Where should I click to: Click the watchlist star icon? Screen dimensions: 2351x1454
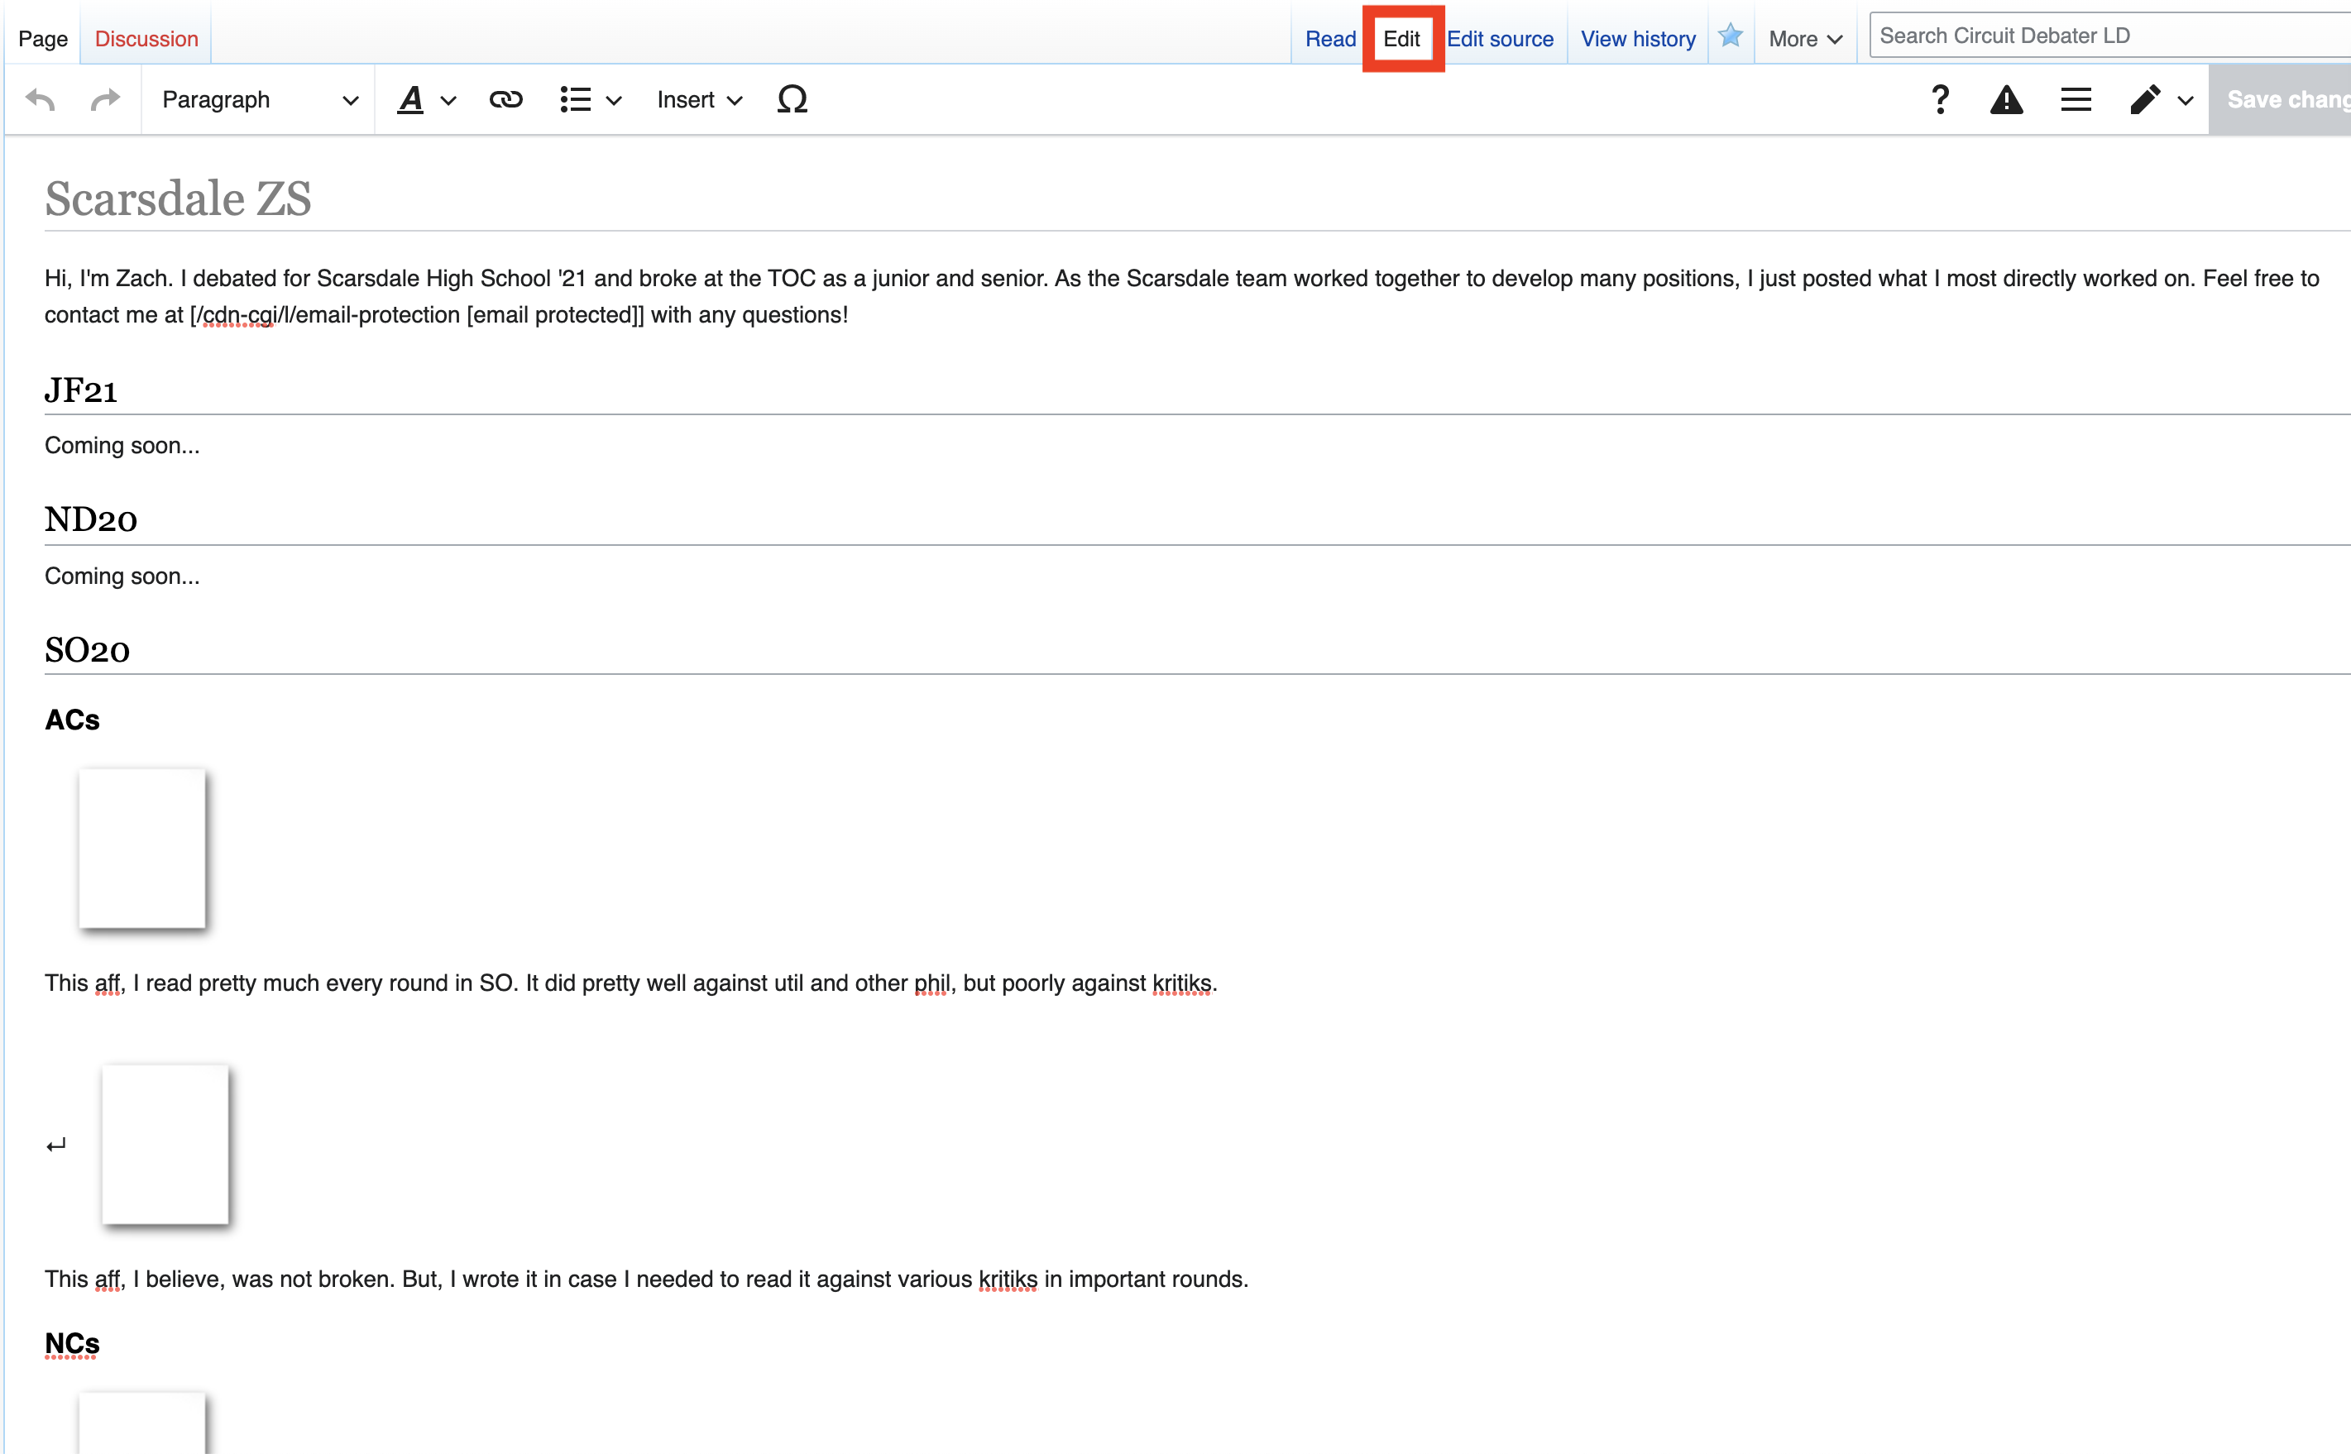tap(1730, 36)
